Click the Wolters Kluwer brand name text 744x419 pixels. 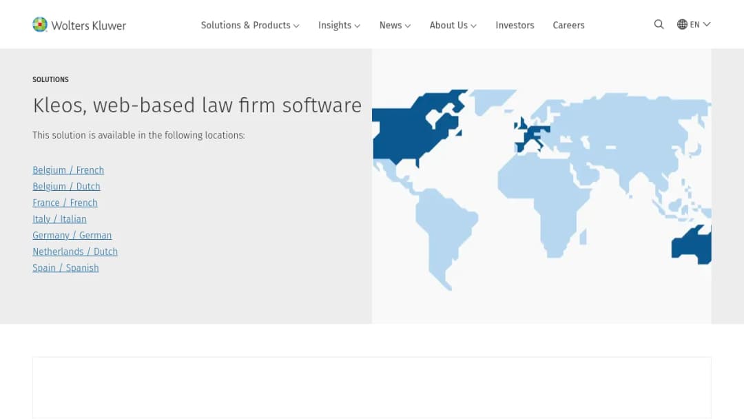pyautogui.click(x=89, y=25)
